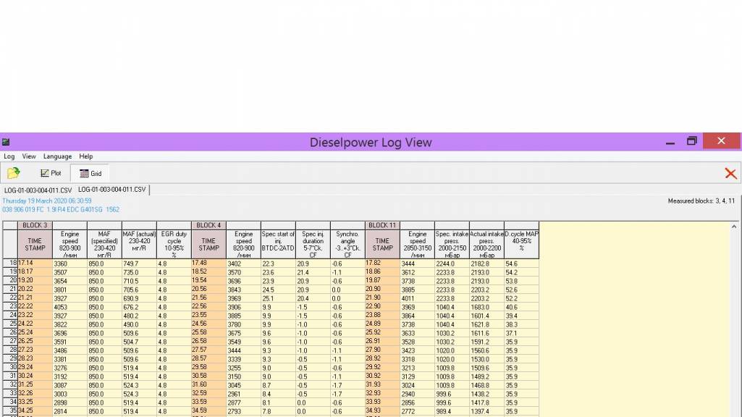
Task: Select row 22 in the grid row header
Action: point(10,298)
